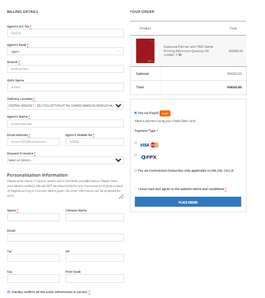Toggle the confirm order information checkbox

[x=9, y=292]
